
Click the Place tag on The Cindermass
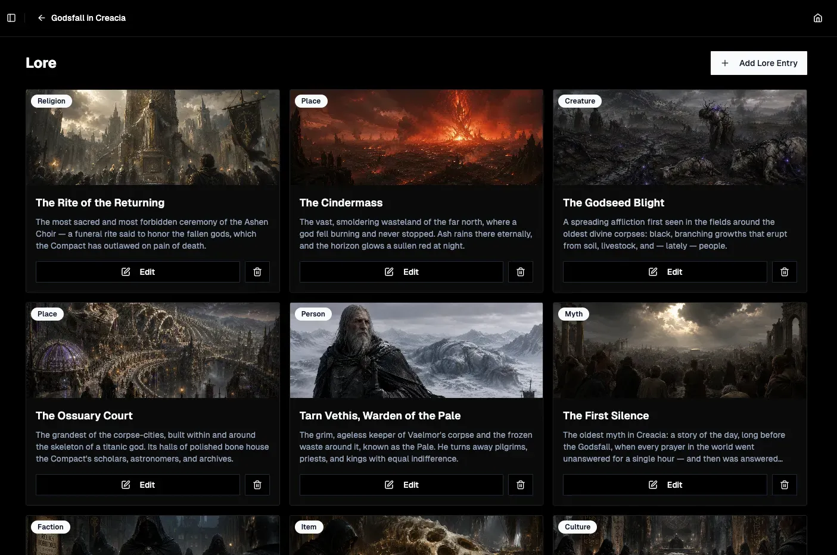point(311,101)
